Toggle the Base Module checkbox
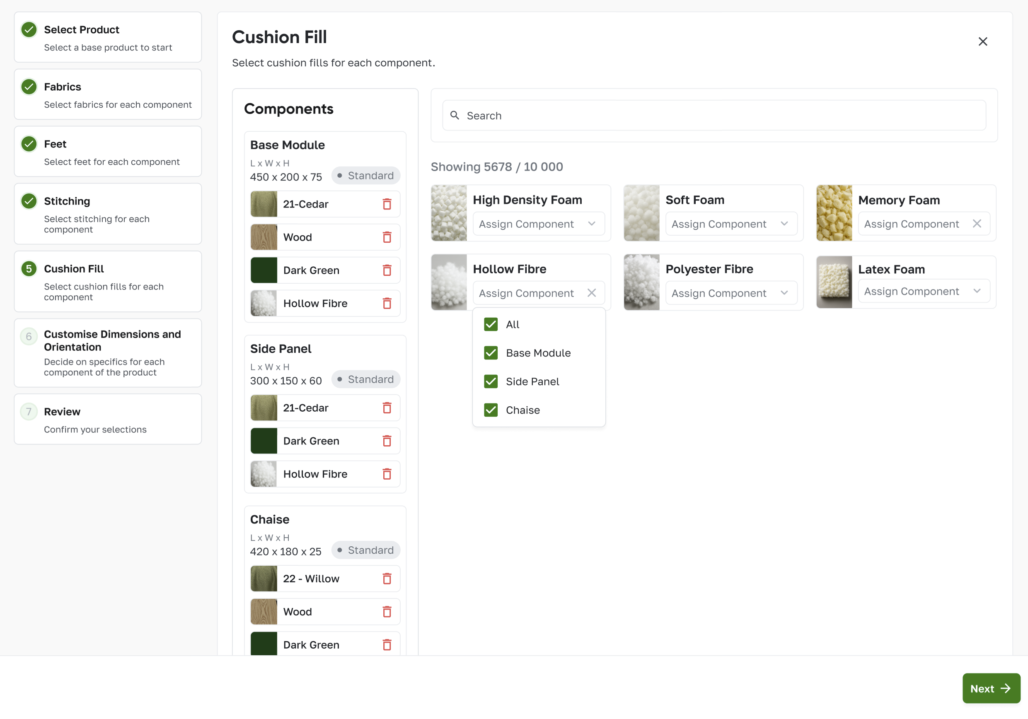This screenshot has width=1028, height=719. pos(491,353)
